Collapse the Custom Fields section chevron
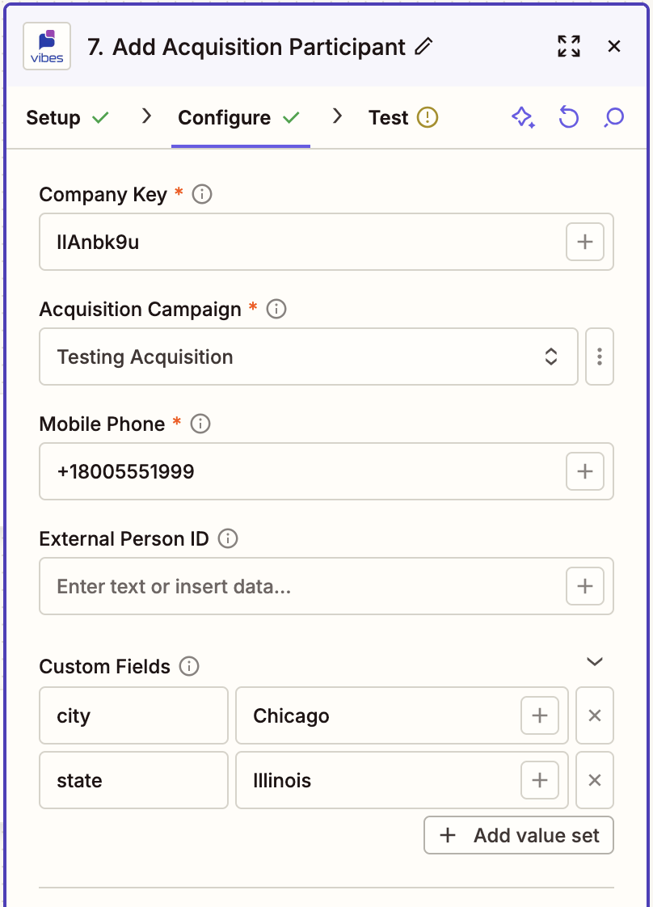 tap(595, 661)
